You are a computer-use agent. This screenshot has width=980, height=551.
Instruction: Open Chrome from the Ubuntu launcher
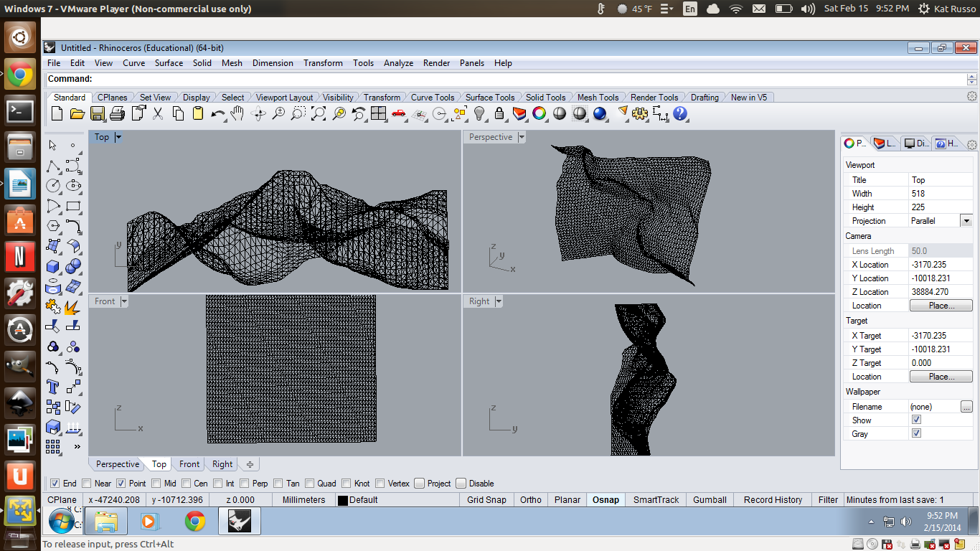click(x=20, y=74)
